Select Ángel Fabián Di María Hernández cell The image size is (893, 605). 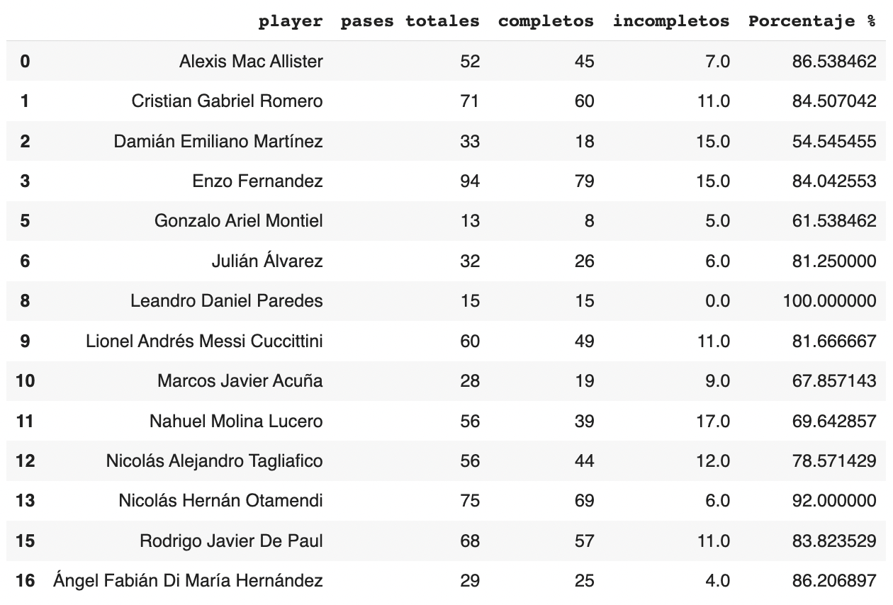pos(188,581)
